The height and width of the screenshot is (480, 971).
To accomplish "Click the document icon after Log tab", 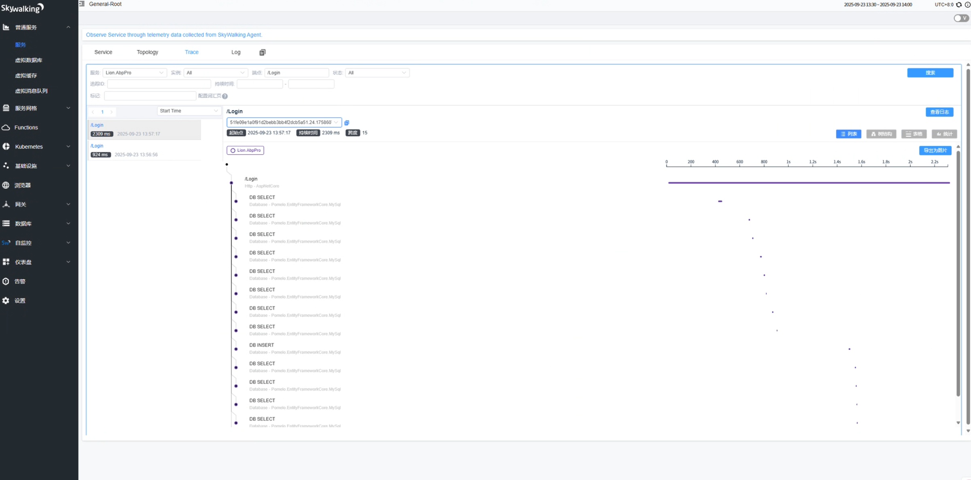I will tap(262, 52).
